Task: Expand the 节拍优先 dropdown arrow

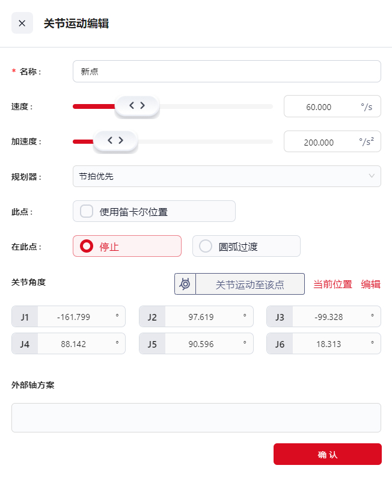Action: click(x=371, y=176)
